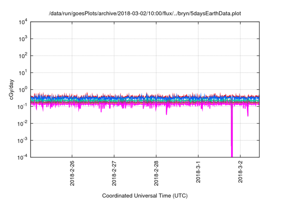Viewport: 286px width, 200px height.
Task: Click the 10^-2 y-axis tick label
Action: pos(22,124)
